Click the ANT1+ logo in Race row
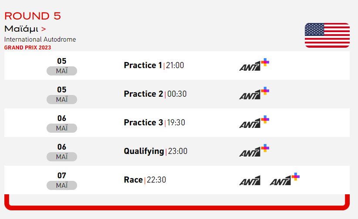 [285, 179]
